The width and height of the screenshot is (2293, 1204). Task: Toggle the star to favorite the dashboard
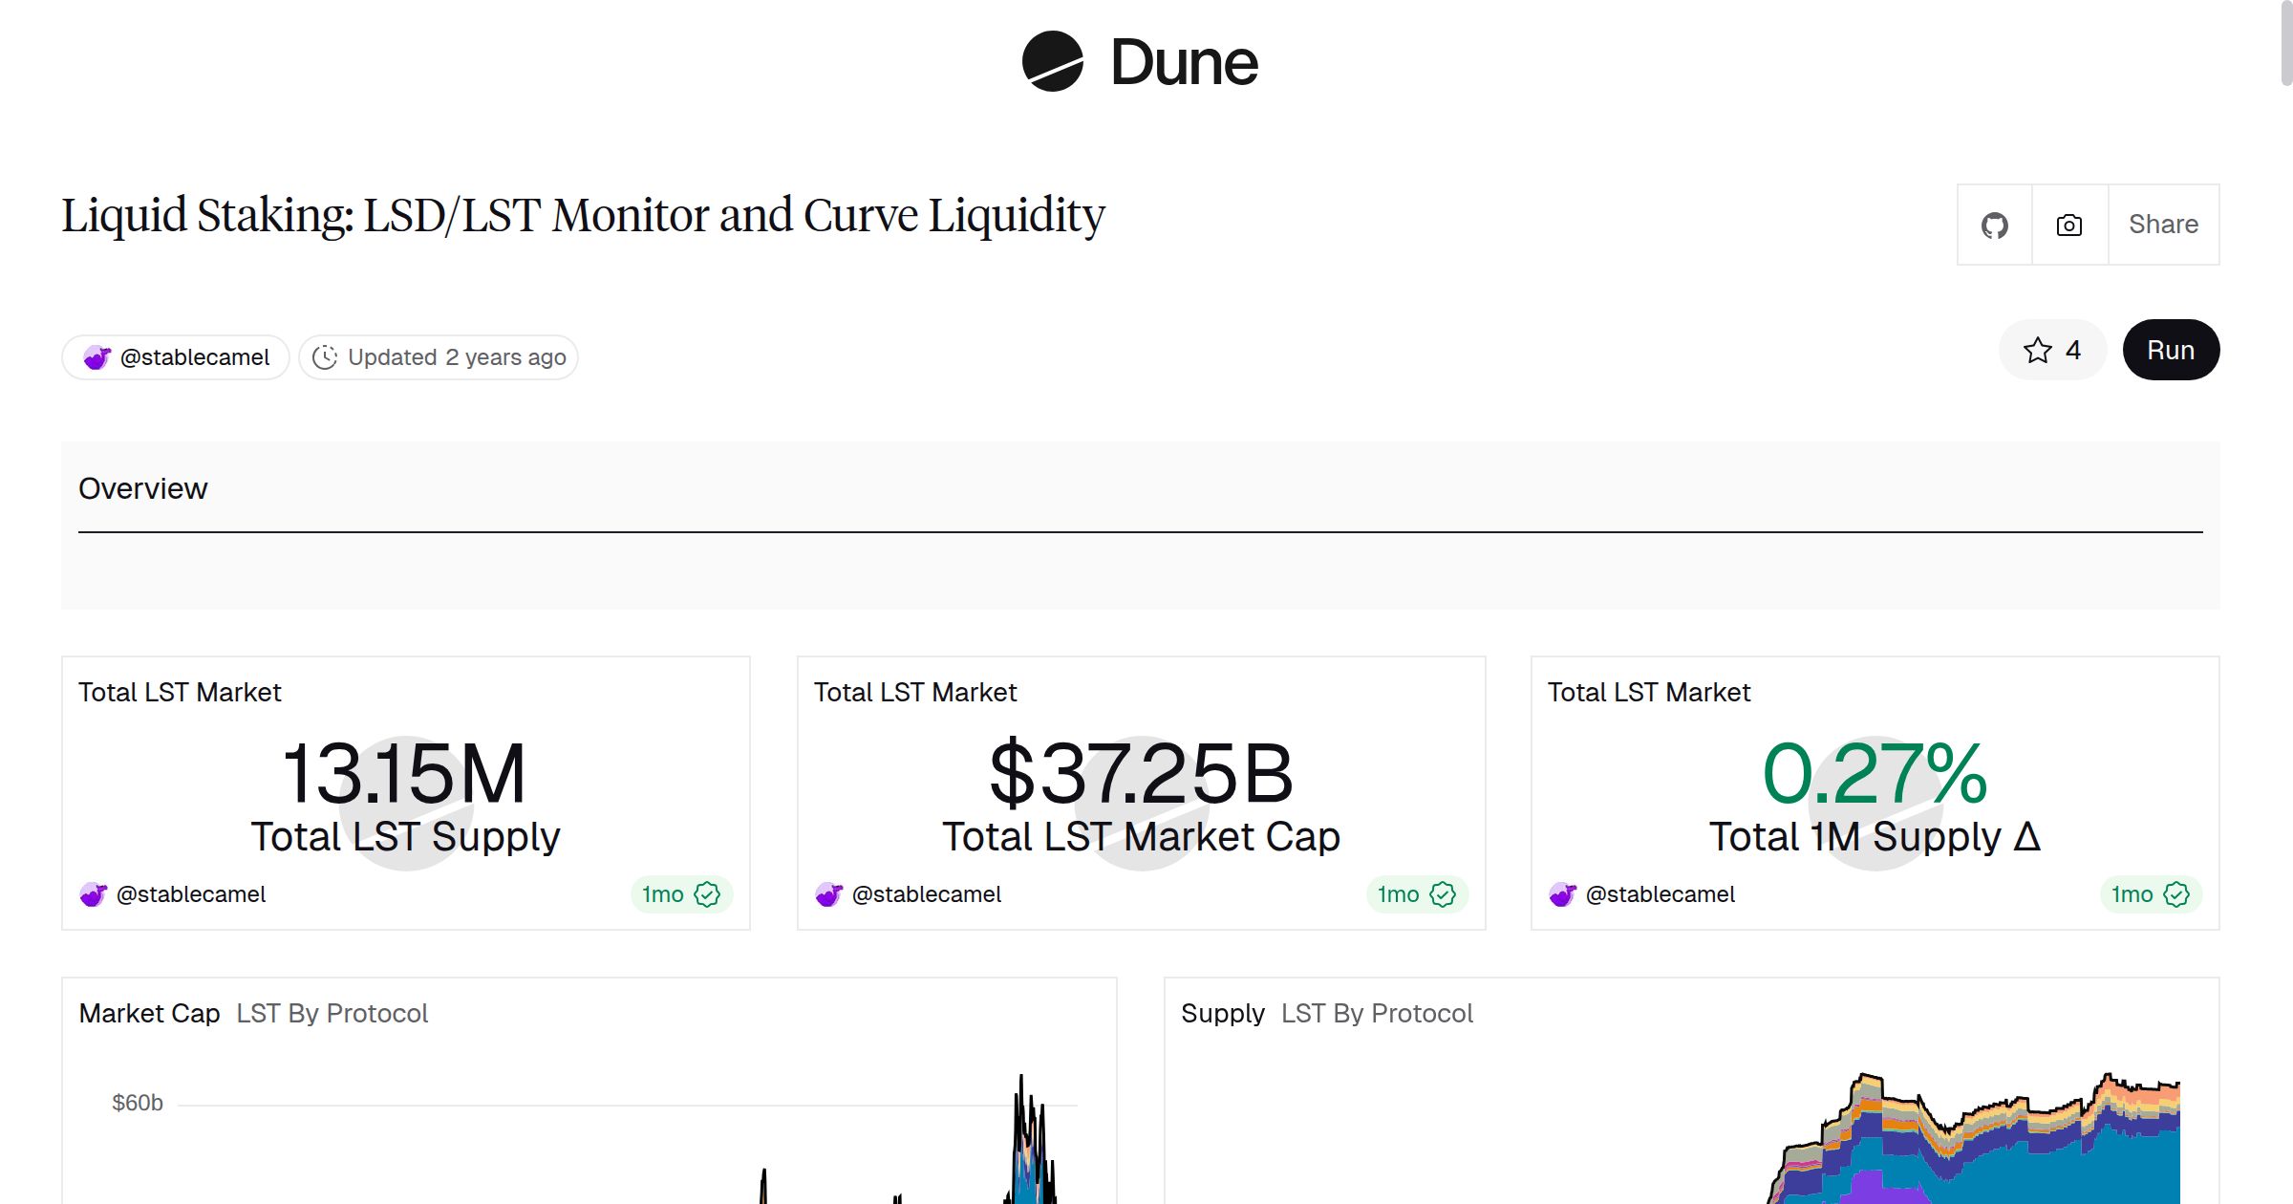pos(2039,350)
